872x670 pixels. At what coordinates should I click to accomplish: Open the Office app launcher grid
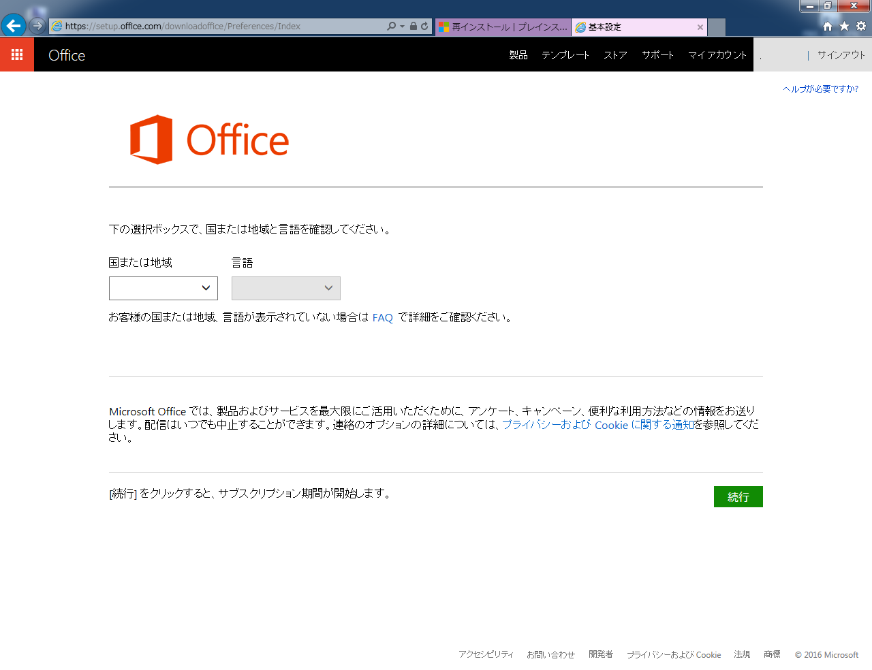(x=17, y=54)
